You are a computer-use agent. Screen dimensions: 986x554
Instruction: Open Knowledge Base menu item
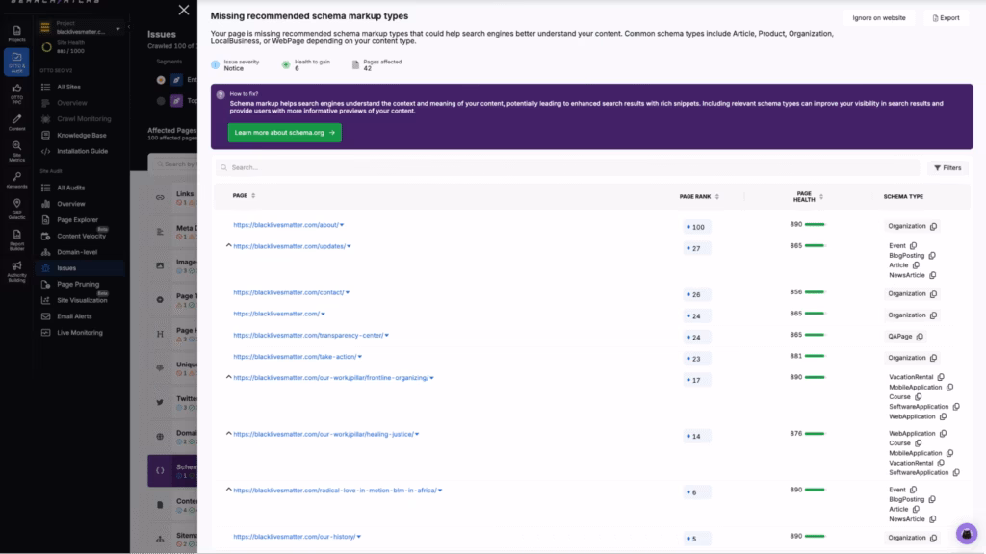[x=81, y=136]
